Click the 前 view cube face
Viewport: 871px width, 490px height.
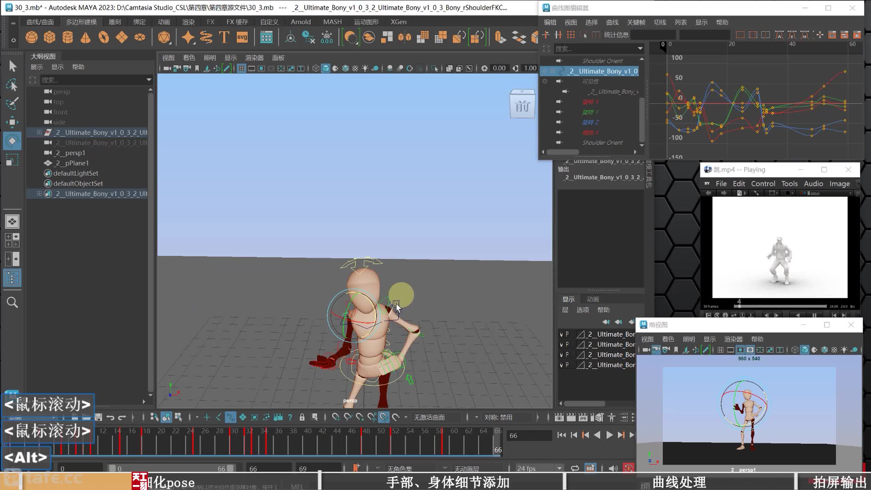click(522, 107)
